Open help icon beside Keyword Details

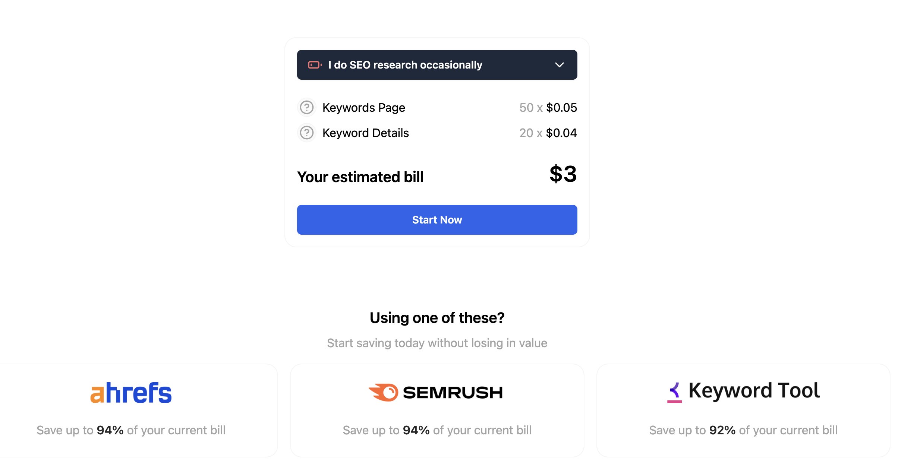307,133
